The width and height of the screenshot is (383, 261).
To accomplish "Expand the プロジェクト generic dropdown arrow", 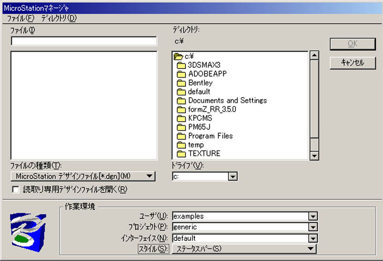I will tap(313, 227).
